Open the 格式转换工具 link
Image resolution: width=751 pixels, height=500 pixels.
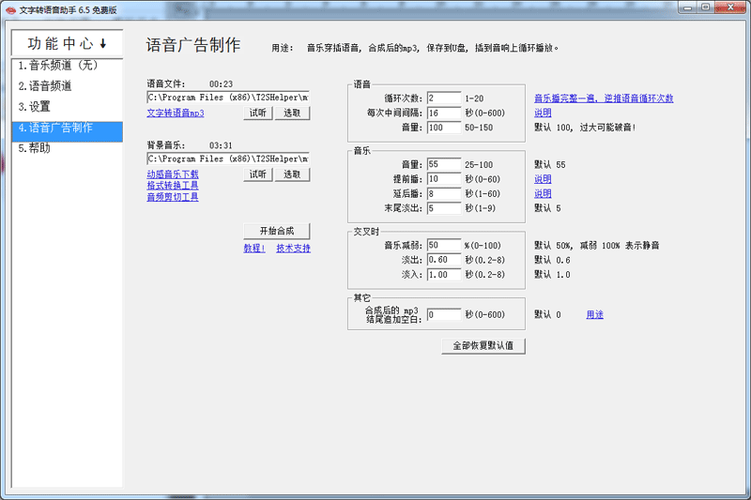click(x=173, y=185)
